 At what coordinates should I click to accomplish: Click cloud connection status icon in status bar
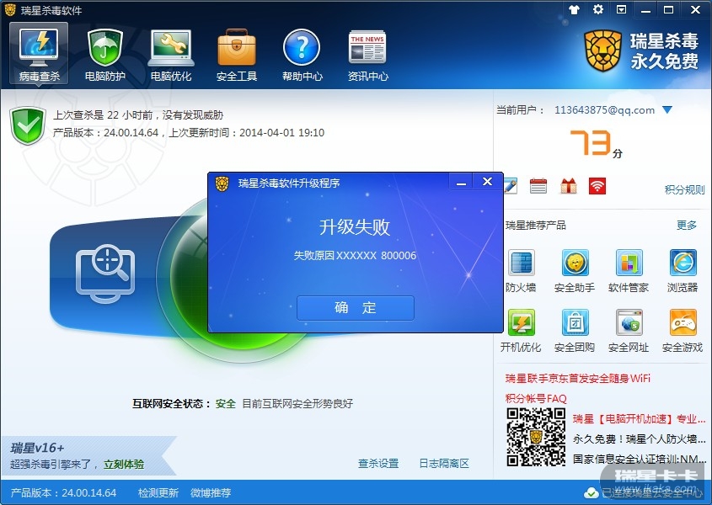pyautogui.click(x=591, y=492)
